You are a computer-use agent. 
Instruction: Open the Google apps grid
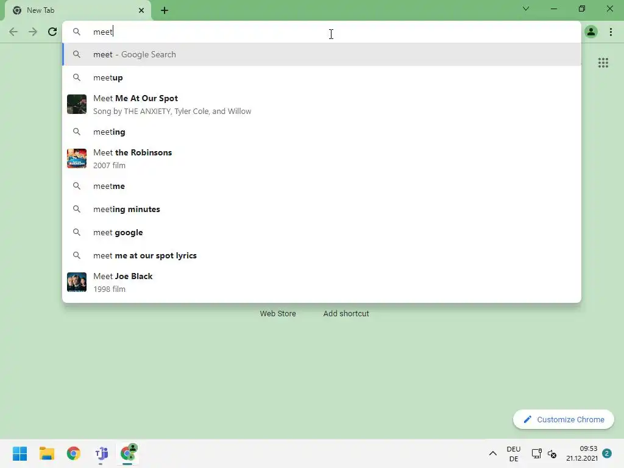tap(603, 63)
